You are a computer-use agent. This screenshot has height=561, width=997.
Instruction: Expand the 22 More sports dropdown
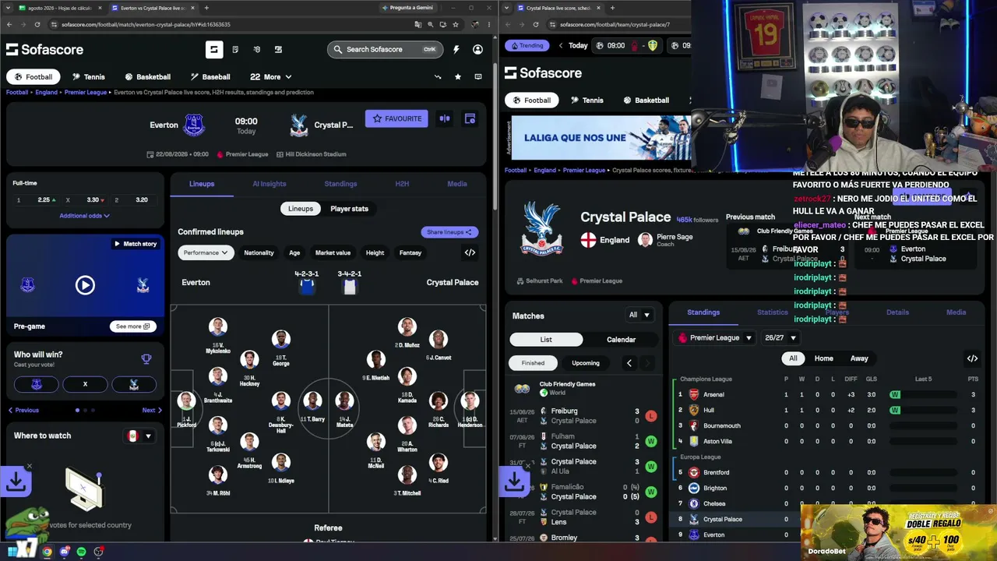click(x=270, y=77)
